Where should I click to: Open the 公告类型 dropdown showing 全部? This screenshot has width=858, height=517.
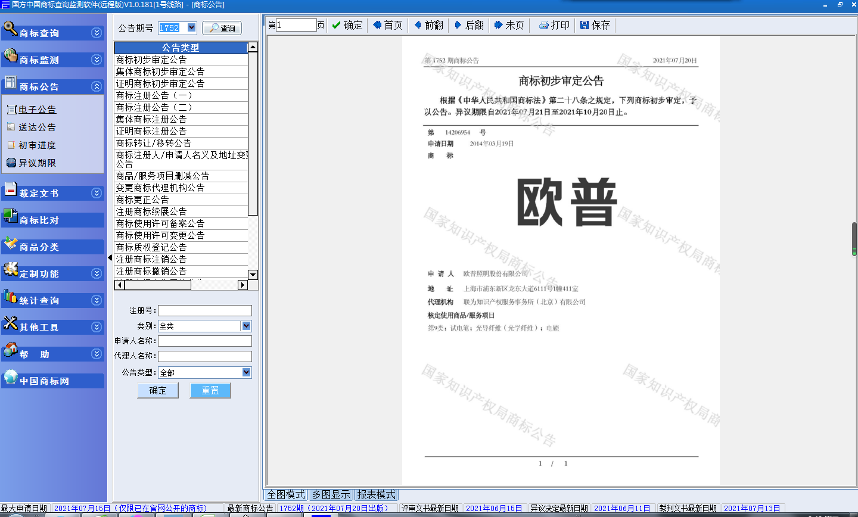pos(246,372)
